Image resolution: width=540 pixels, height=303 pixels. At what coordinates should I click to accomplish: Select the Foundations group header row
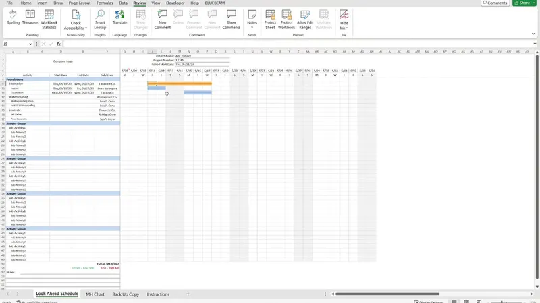click(x=63, y=79)
